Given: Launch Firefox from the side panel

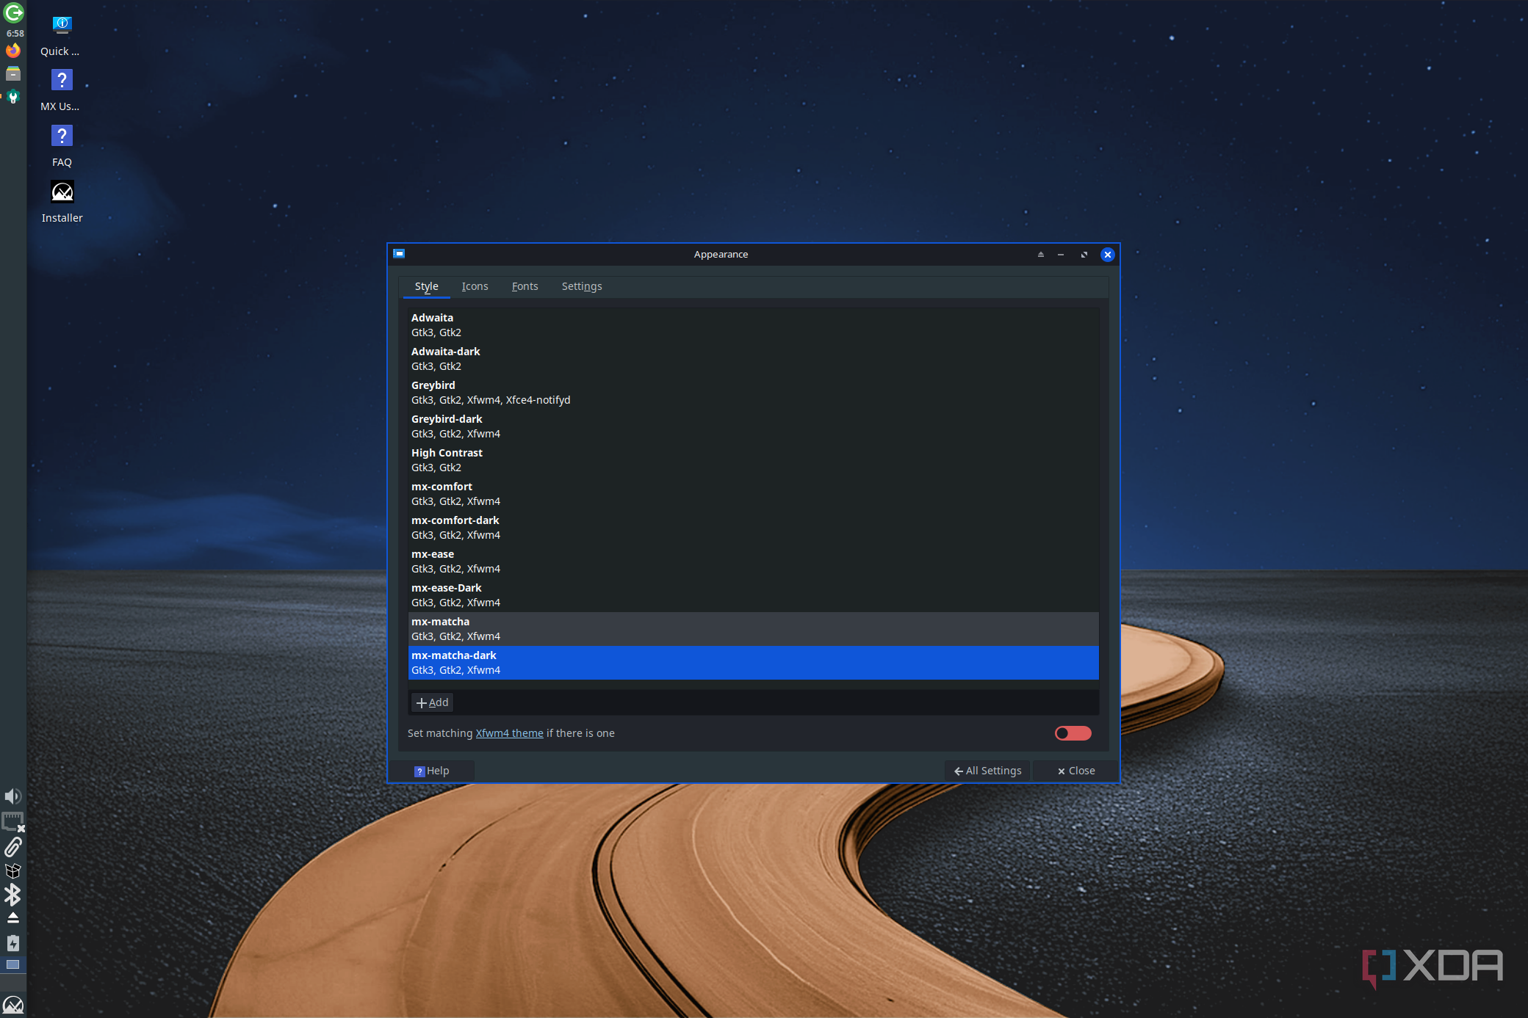Looking at the screenshot, I should click(13, 51).
